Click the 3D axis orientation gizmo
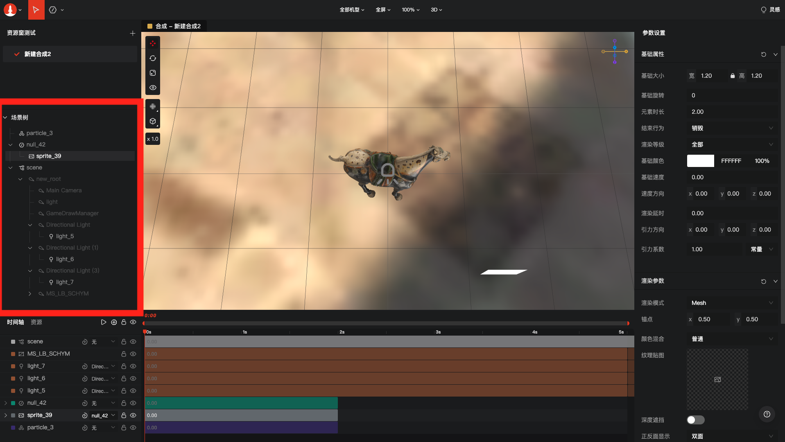785x442 pixels. point(615,52)
